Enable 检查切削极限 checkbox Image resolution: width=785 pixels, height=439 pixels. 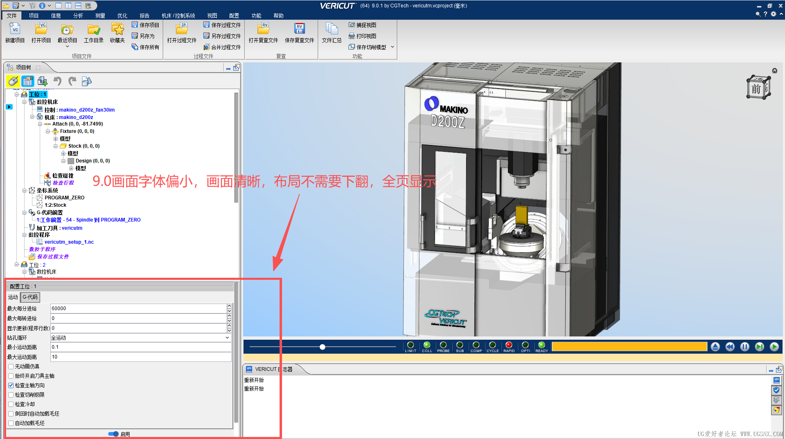(x=11, y=395)
